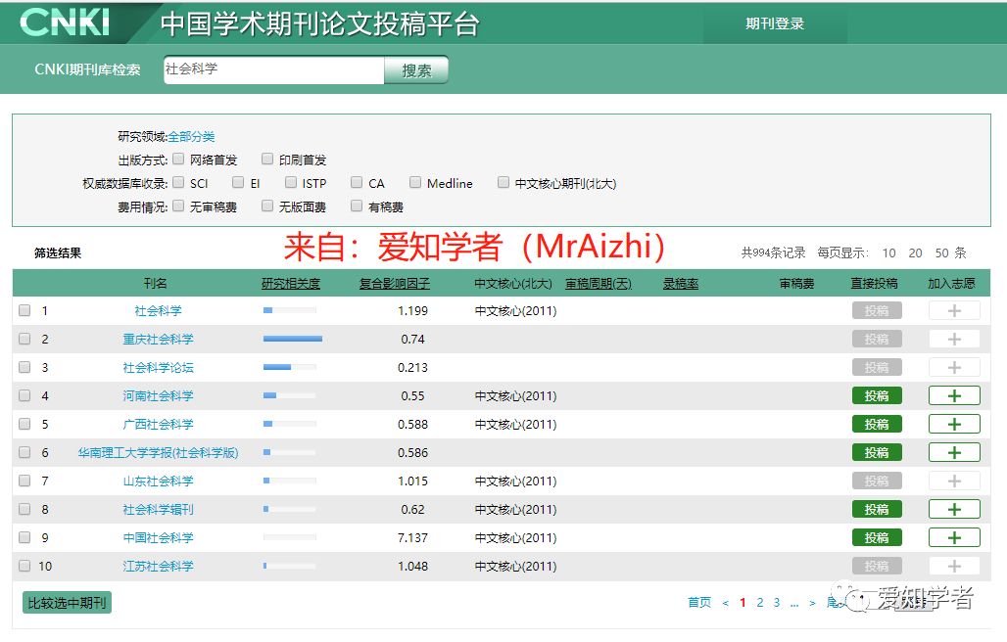Go to previous page arrow
Viewport: 1007px width, 642px height.
pos(725,603)
